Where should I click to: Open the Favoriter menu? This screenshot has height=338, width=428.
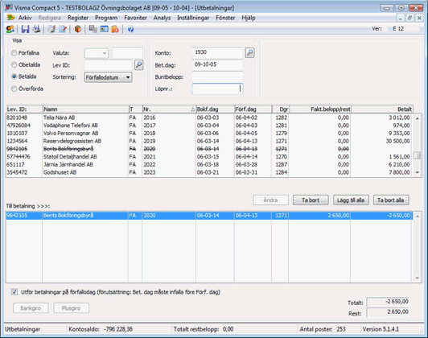point(135,18)
